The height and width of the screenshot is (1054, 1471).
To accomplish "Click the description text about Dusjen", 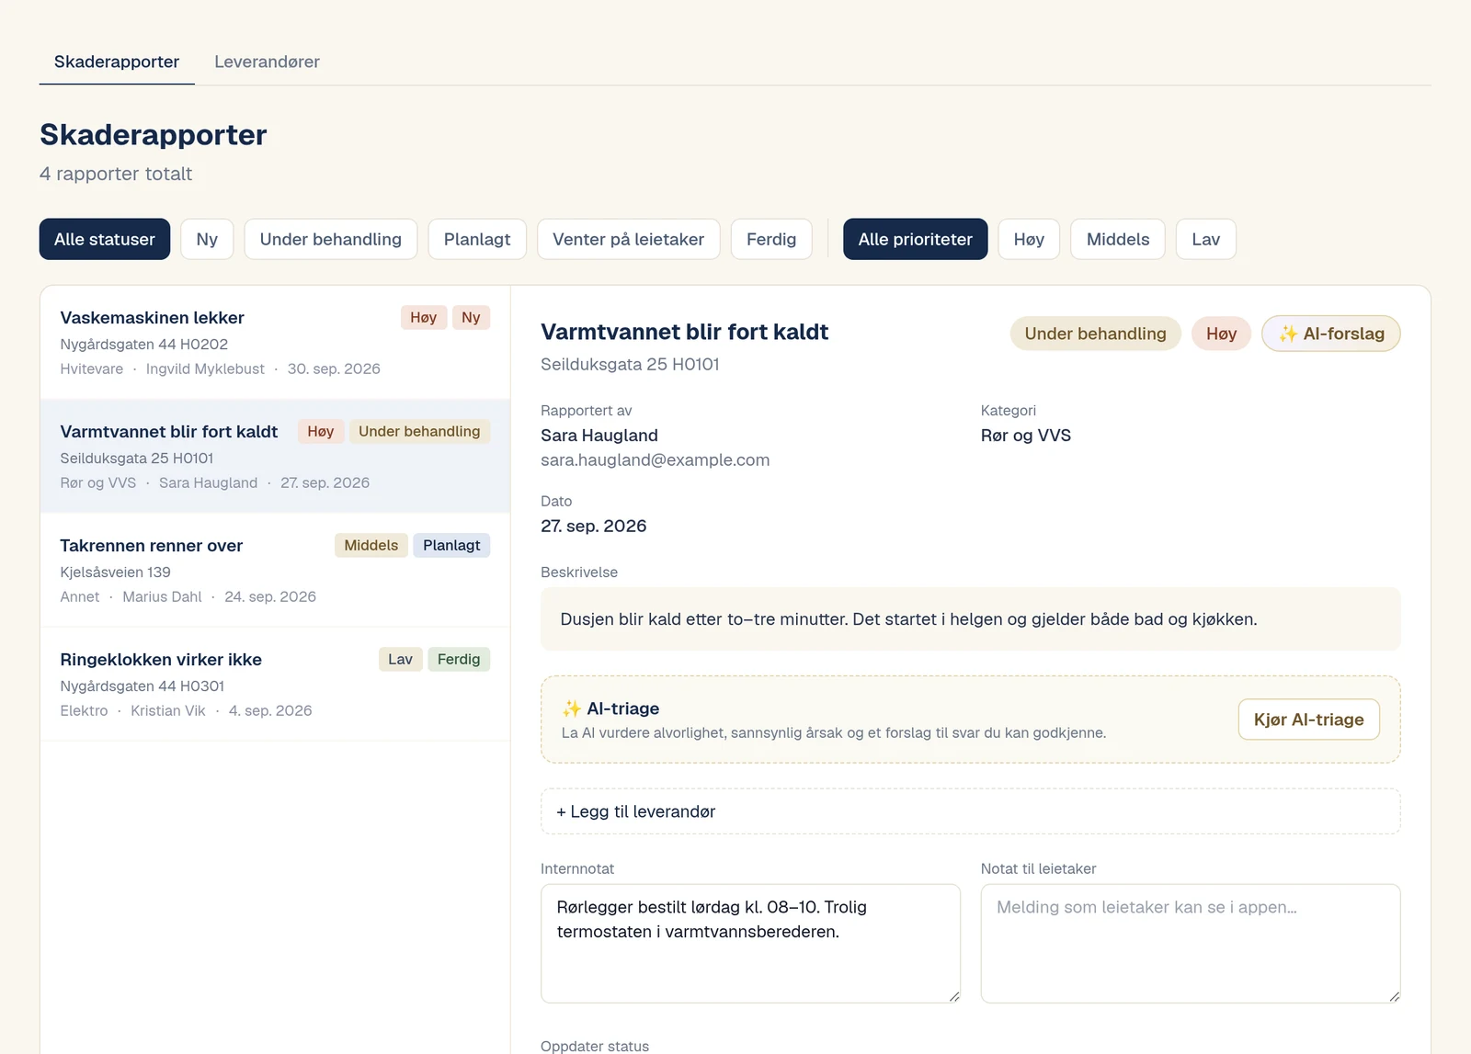I will coord(908,619).
